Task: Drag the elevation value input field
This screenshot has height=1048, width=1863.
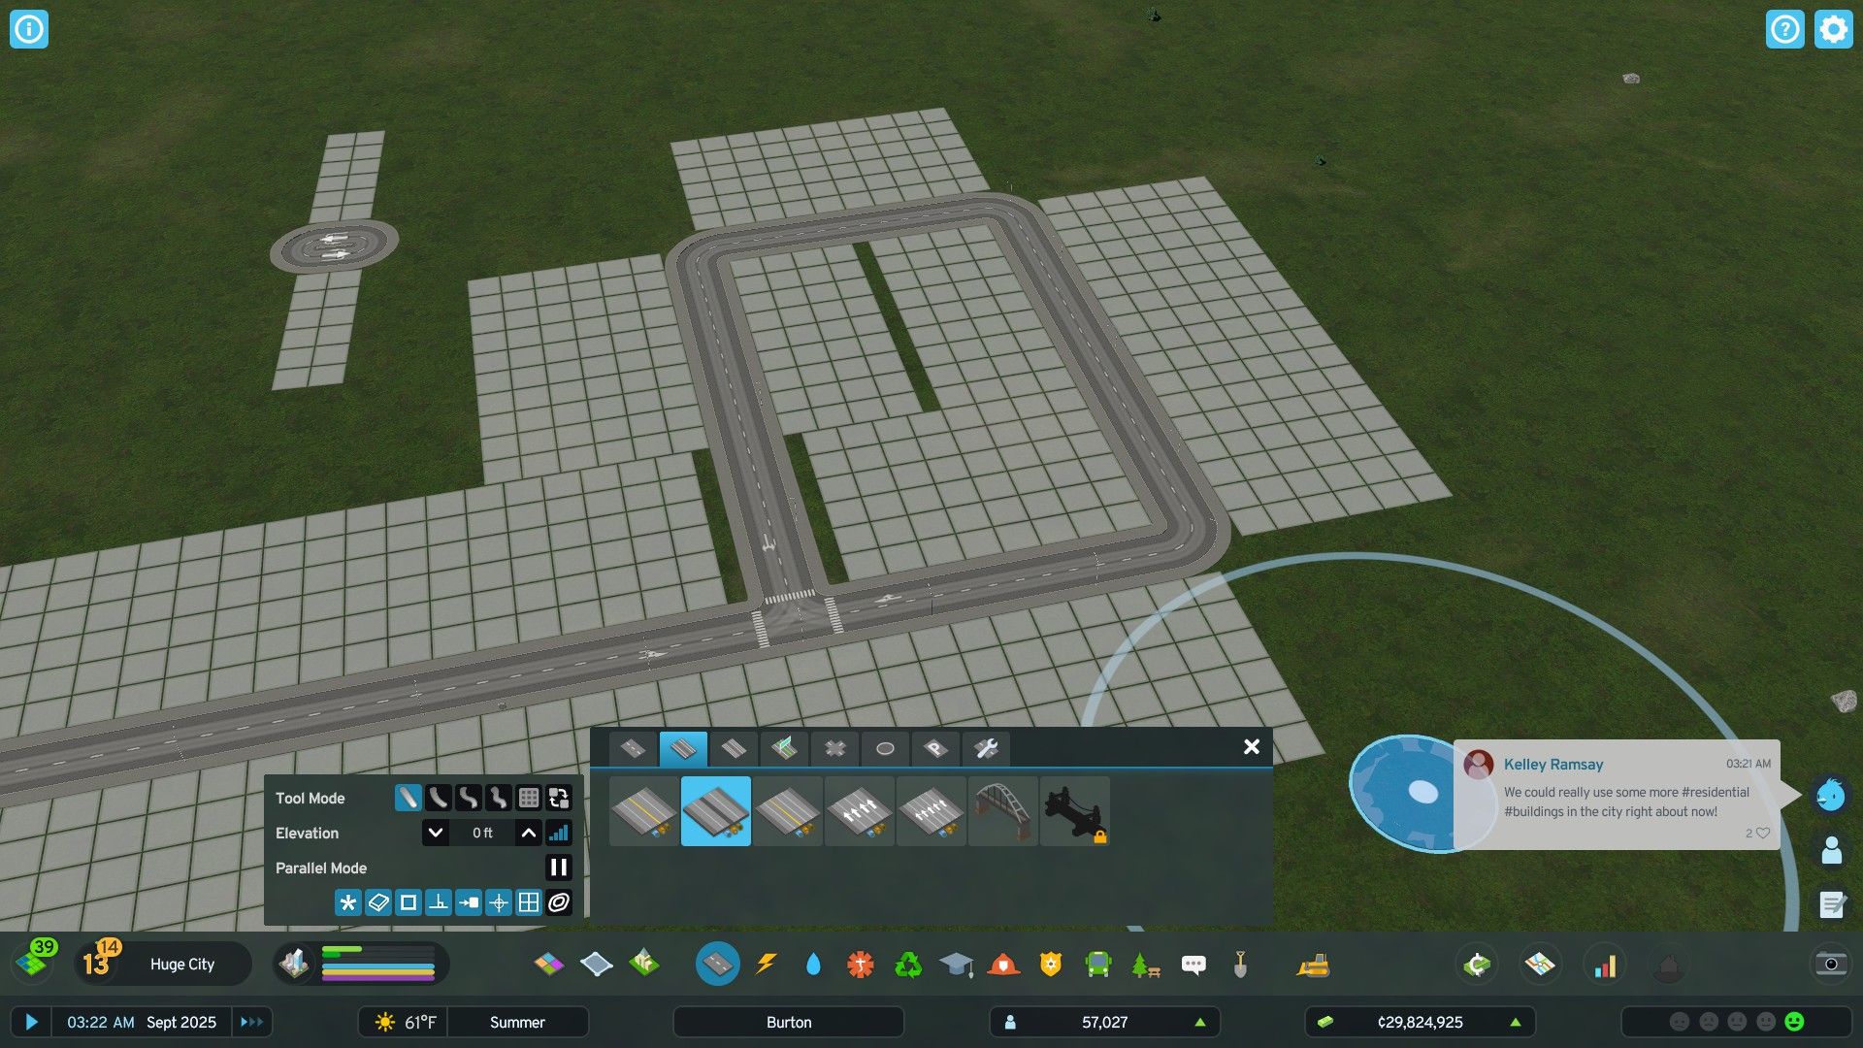Action: [481, 833]
